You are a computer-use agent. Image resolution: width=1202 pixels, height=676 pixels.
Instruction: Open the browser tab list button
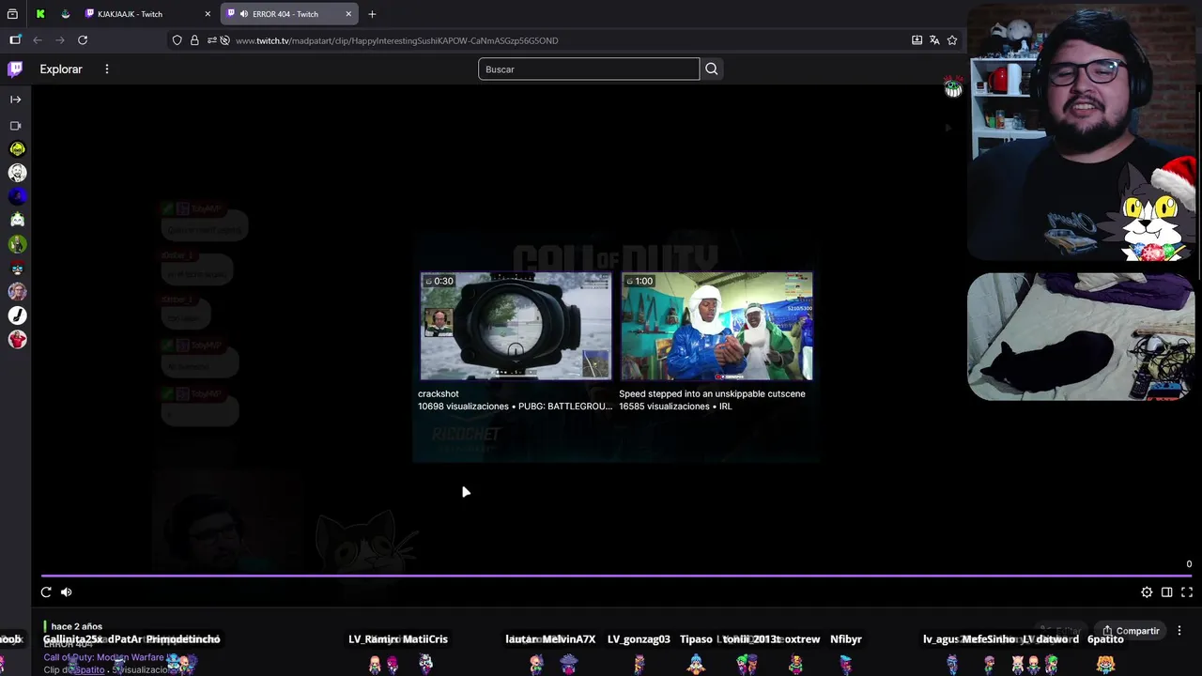pos(12,14)
